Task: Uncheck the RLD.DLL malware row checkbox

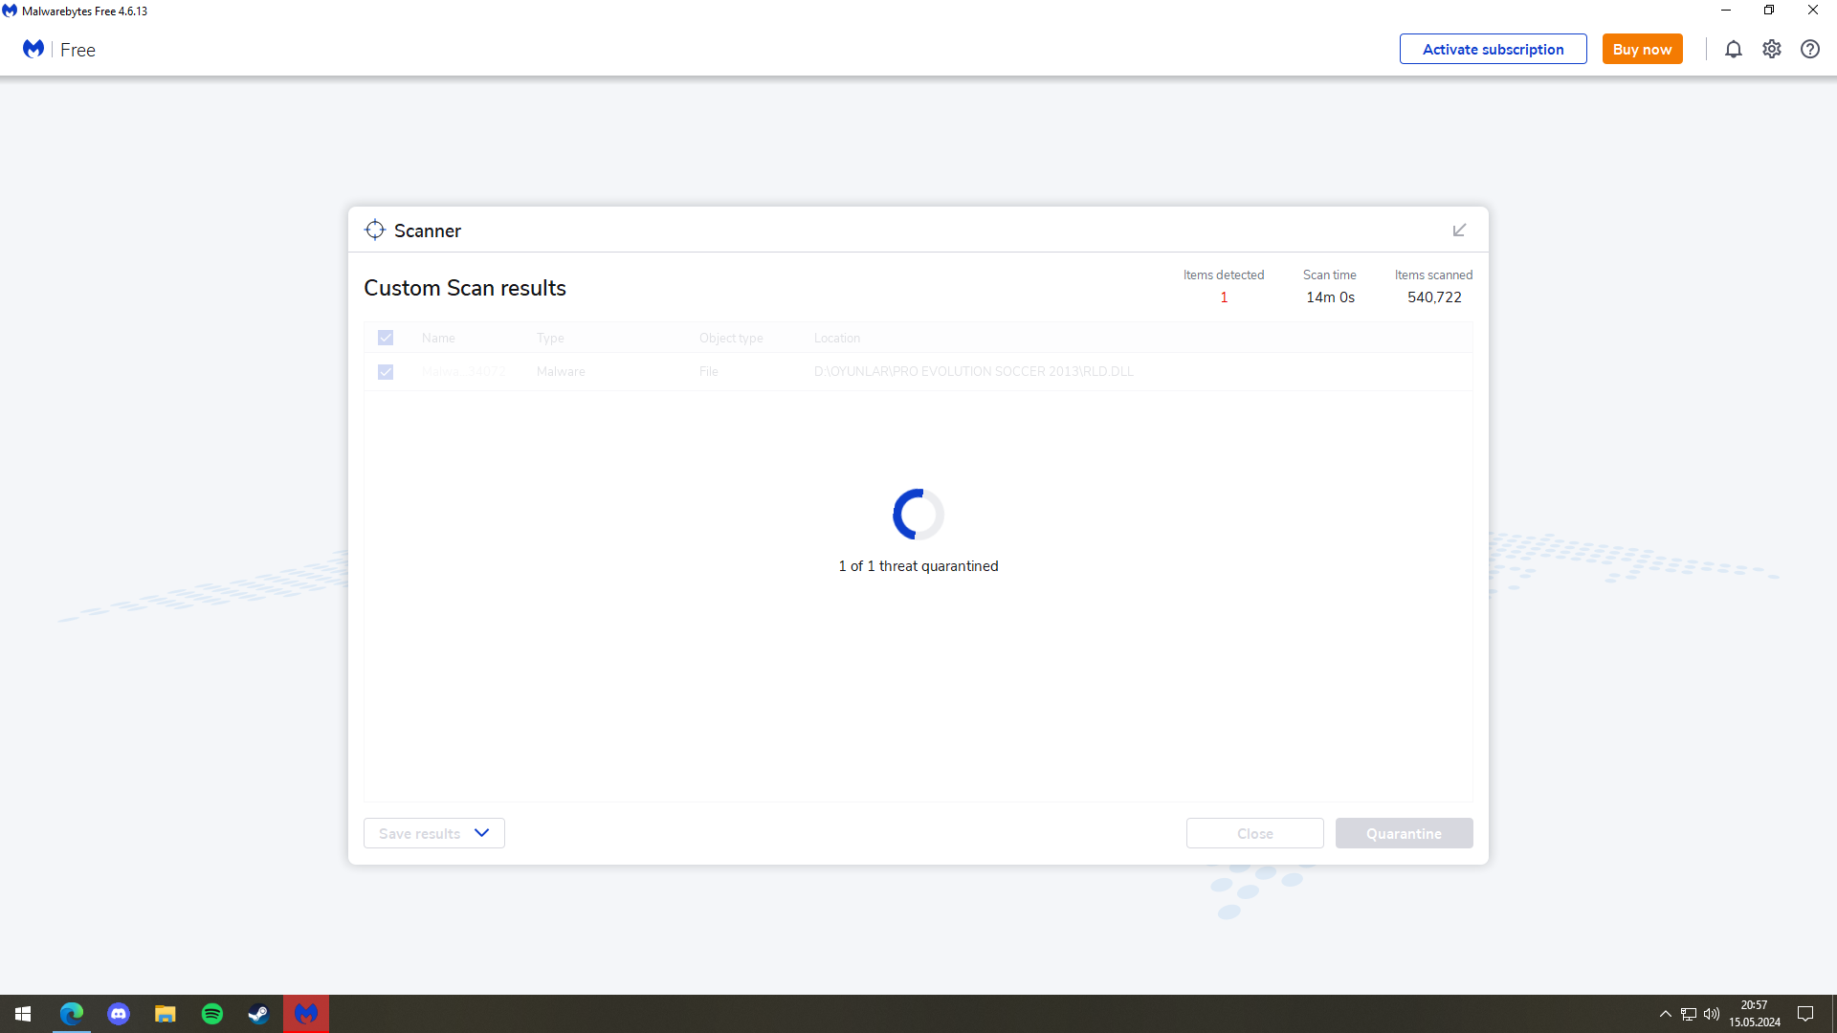Action: [x=386, y=372]
